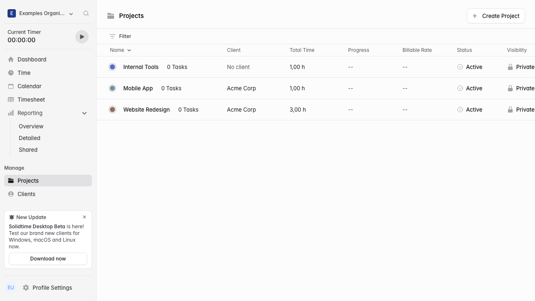Click the Projects folder icon in sidebar

click(x=11, y=181)
